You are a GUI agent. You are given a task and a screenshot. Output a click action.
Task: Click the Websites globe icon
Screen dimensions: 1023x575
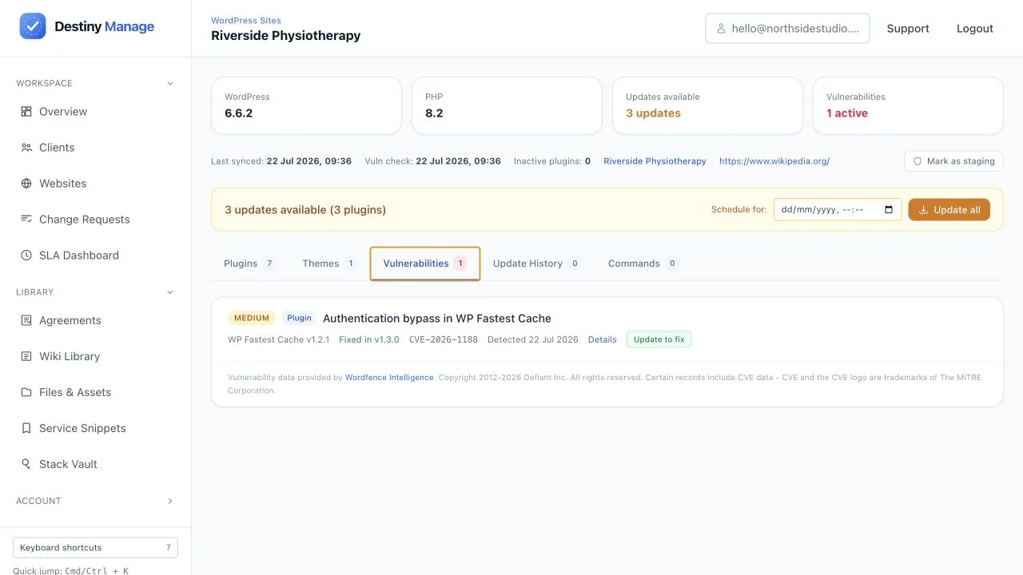click(x=26, y=184)
